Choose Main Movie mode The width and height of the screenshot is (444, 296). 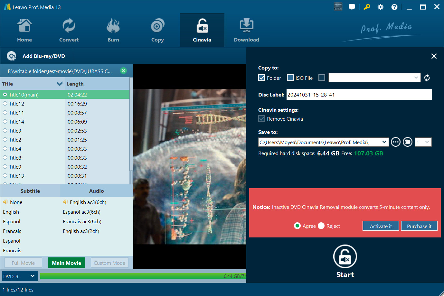coord(67,263)
